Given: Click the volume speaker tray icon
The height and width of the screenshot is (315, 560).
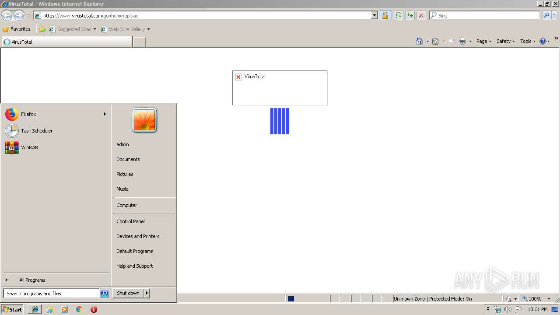Looking at the screenshot, I should pos(507,309).
